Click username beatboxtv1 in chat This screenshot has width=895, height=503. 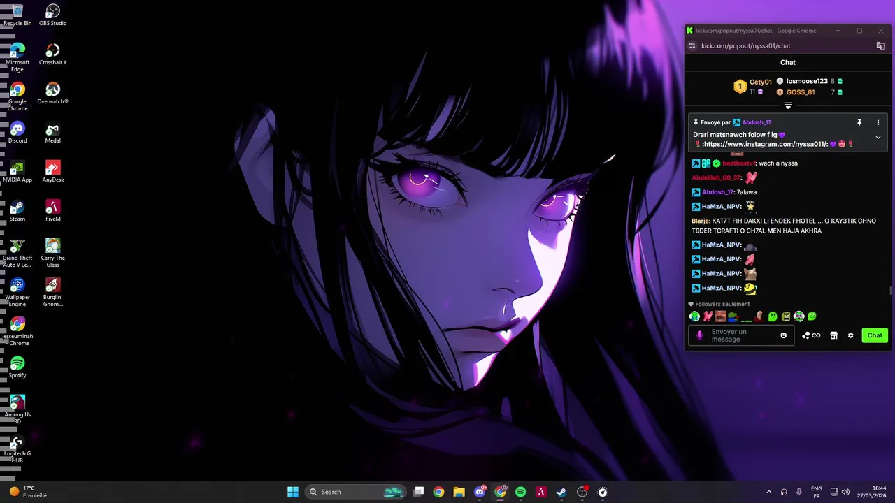click(738, 163)
